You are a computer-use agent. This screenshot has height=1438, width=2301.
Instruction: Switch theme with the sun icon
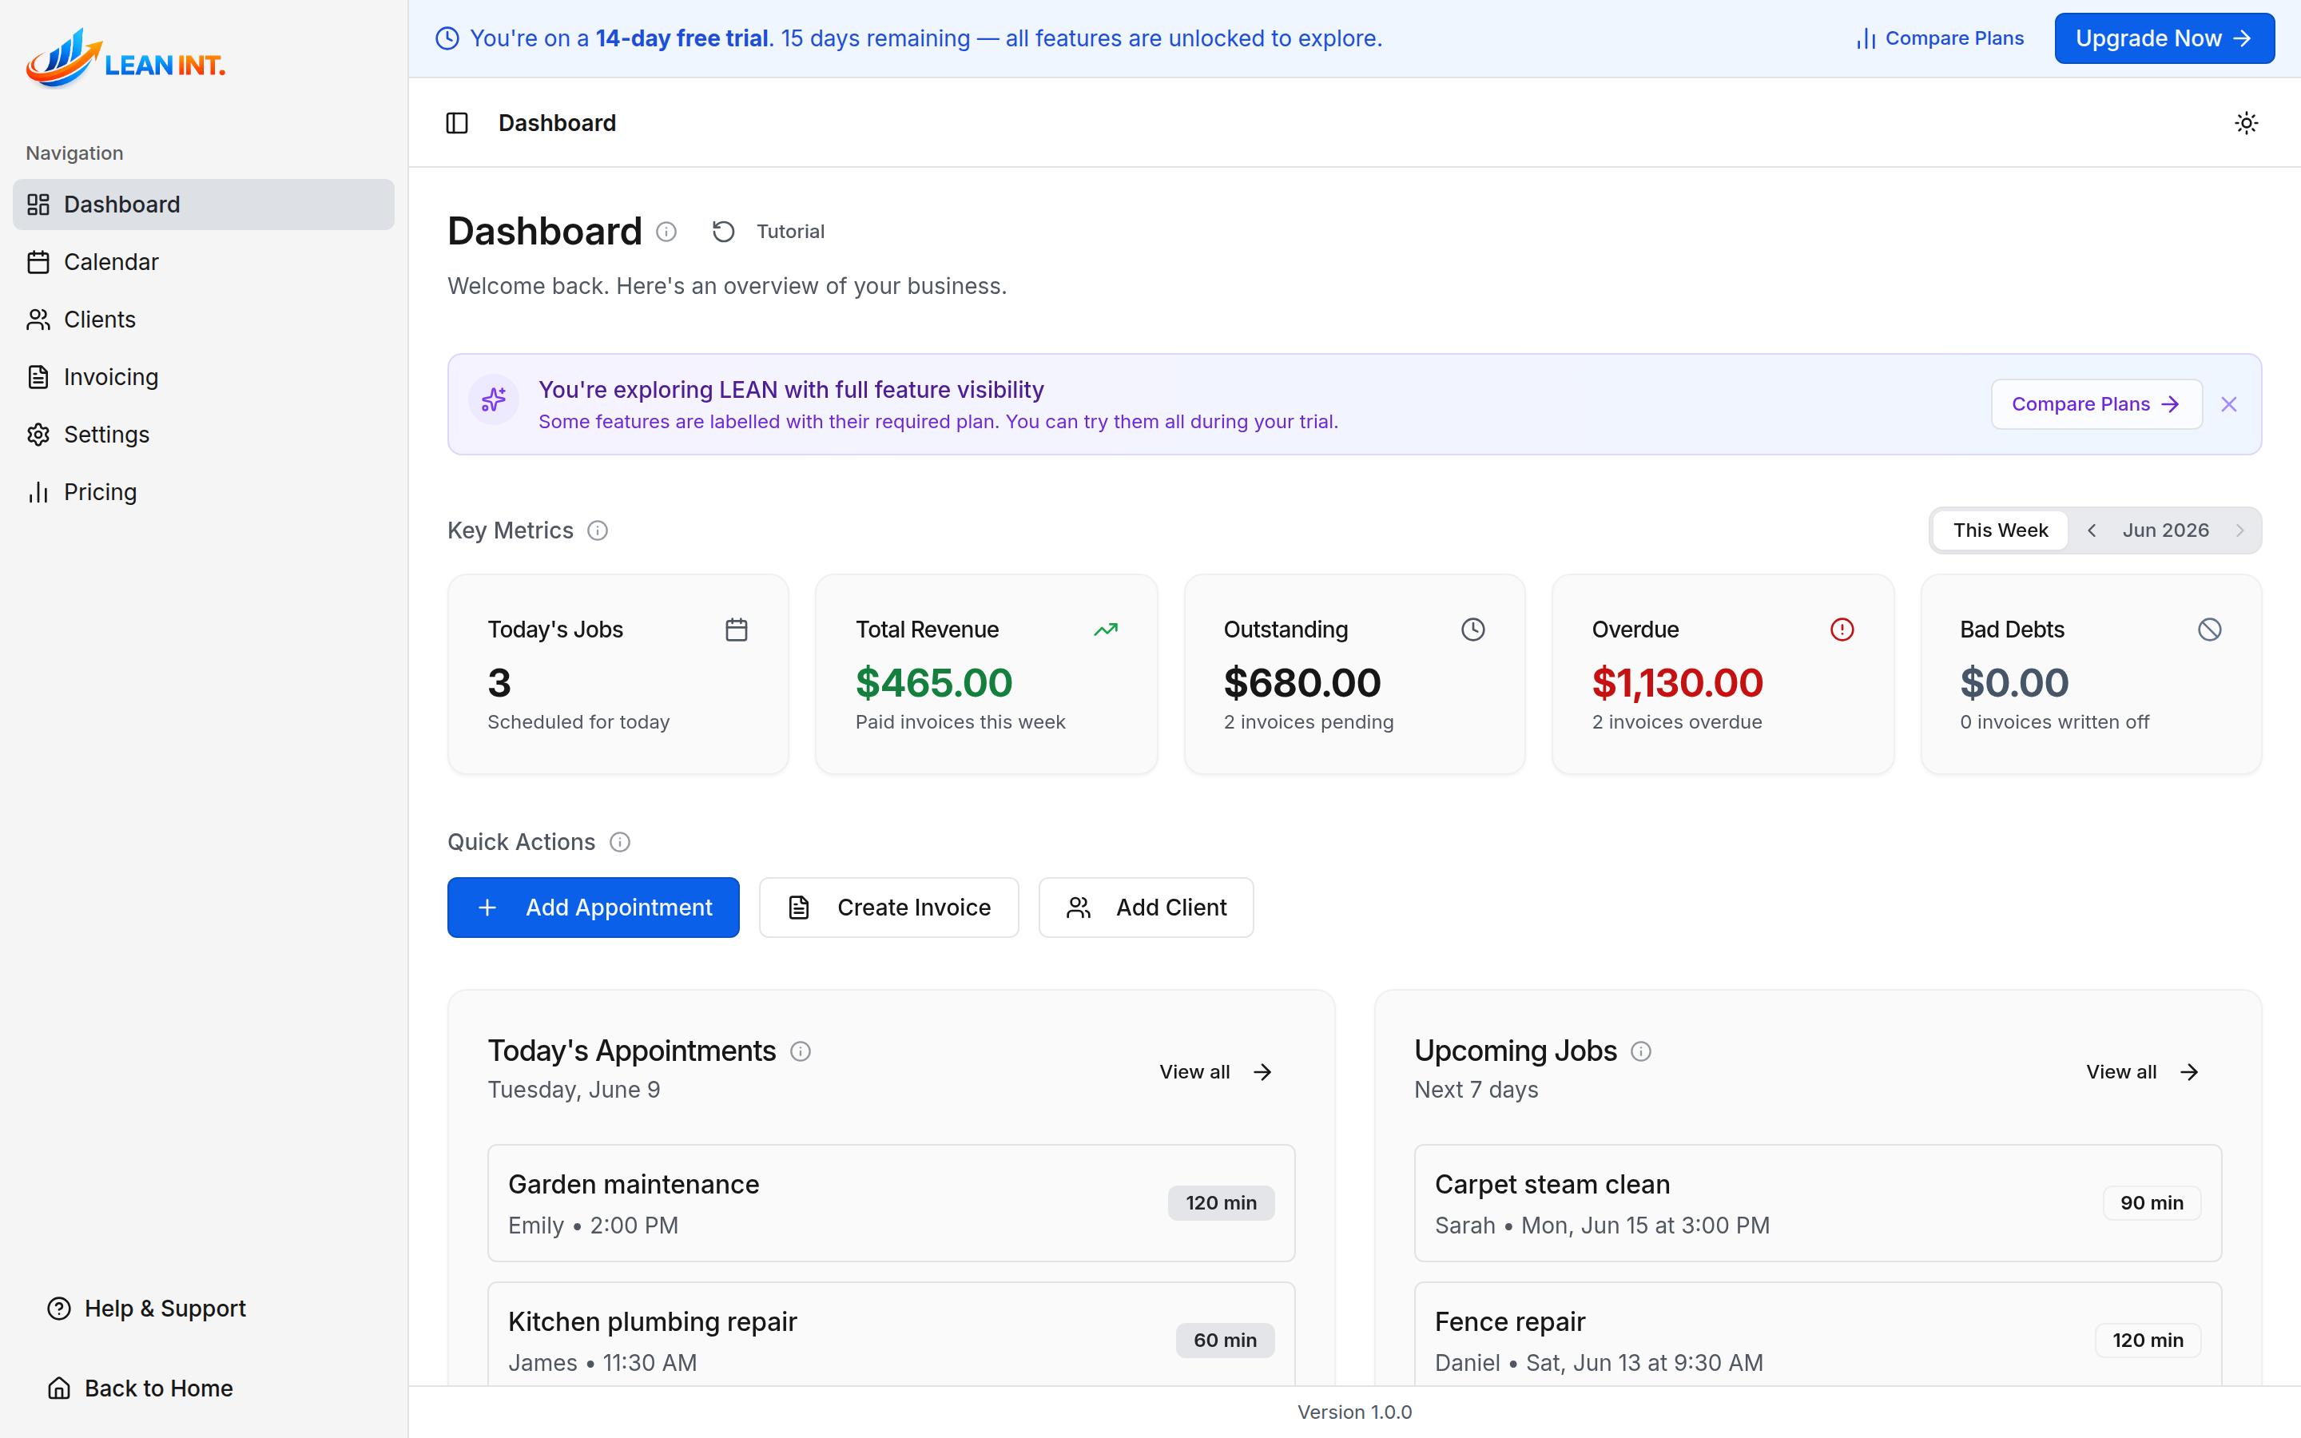coord(2246,123)
